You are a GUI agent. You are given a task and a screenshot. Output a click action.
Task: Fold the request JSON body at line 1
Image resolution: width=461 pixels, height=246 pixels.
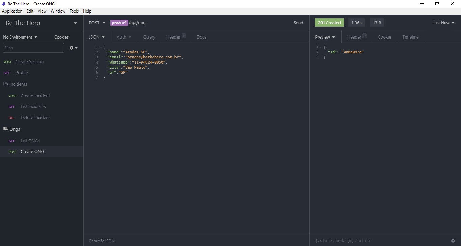[x=100, y=47]
